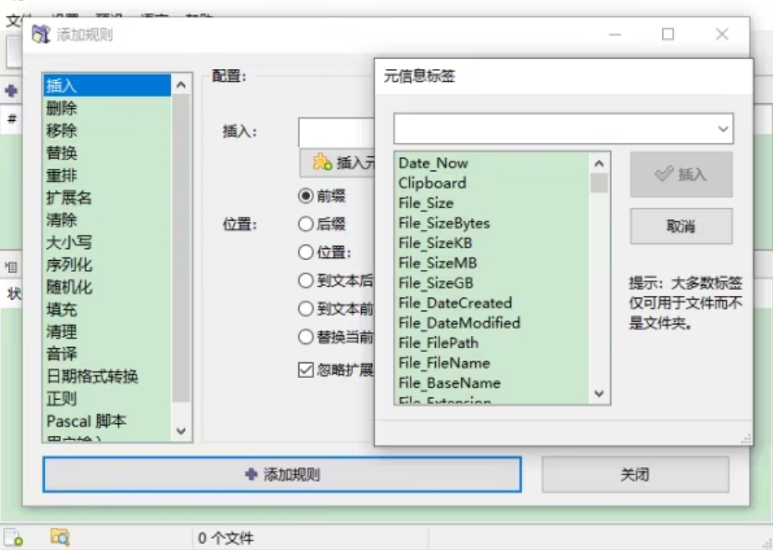Click the tag list scroll down arrow
Screen dimensions: 773x550
pyautogui.click(x=599, y=394)
